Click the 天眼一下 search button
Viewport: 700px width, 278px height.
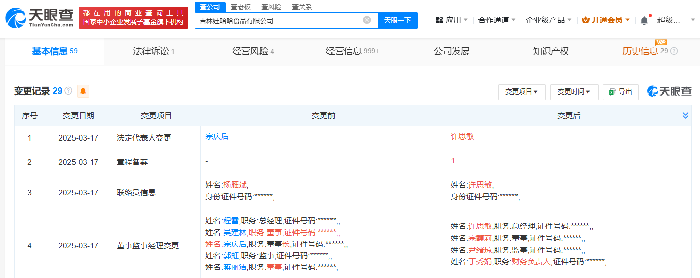397,20
